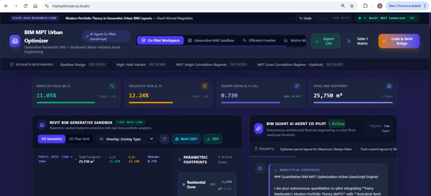431x196 pixels.
Task: Click the Total BIM Footprint building icon
Action: (389, 86)
